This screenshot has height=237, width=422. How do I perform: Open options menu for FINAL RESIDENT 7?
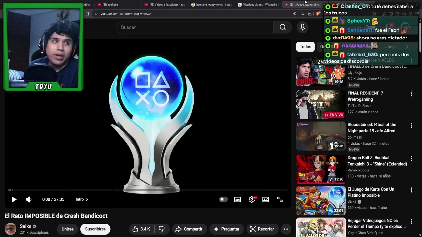(x=411, y=94)
